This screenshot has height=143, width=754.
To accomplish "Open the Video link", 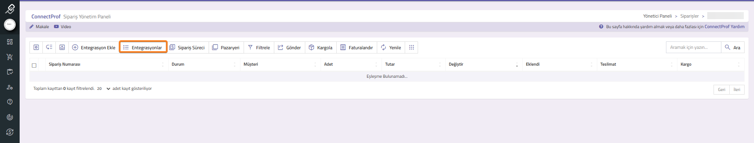I will pyautogui.click(x=62, y=27).
